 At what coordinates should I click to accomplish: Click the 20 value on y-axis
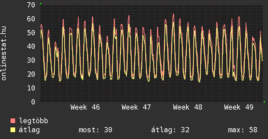coord(31,74)
